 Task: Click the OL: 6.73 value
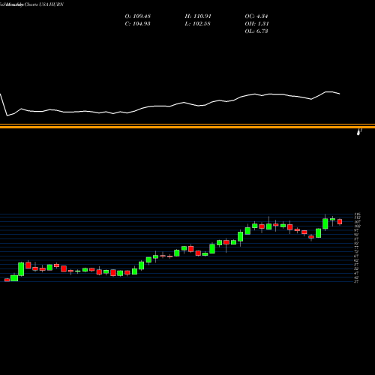256,31
